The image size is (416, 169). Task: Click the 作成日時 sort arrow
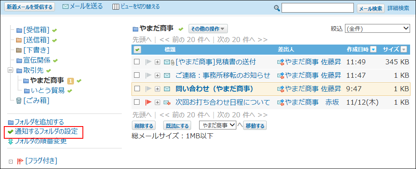(x=374, y=49)
